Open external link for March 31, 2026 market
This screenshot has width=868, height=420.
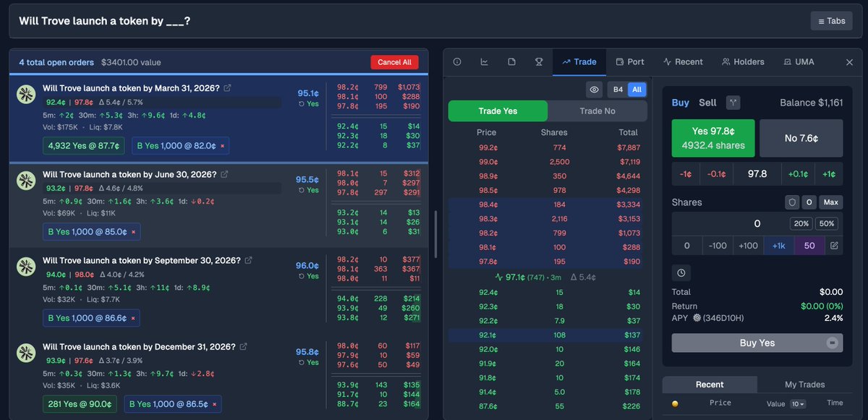click(x=227, y=87)
